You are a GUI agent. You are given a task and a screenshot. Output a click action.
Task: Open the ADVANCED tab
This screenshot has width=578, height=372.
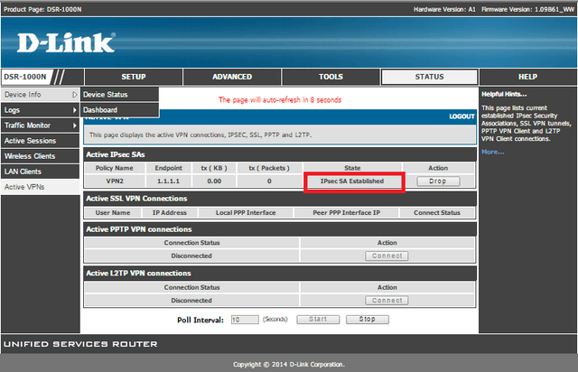[232, 77]
